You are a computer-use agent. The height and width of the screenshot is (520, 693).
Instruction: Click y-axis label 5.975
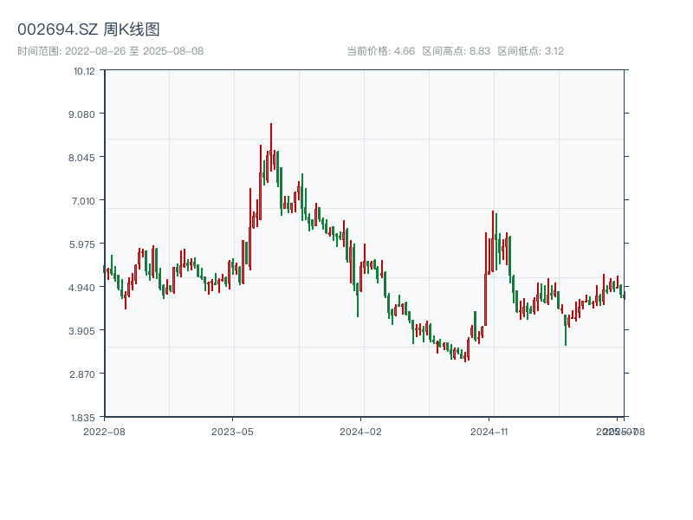(x=81, y=244)
